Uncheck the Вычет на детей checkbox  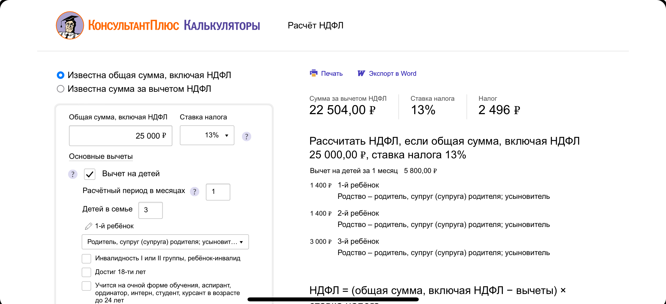(90, 174)
